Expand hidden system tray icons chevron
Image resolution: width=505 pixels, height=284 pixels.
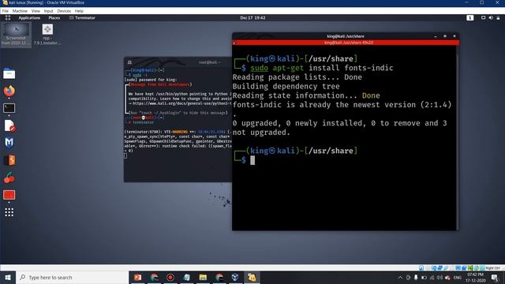click(x=400, y=278)
